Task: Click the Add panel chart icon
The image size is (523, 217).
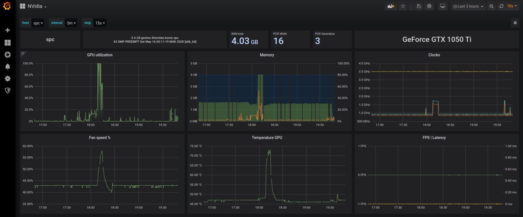Action: [391, 6]
